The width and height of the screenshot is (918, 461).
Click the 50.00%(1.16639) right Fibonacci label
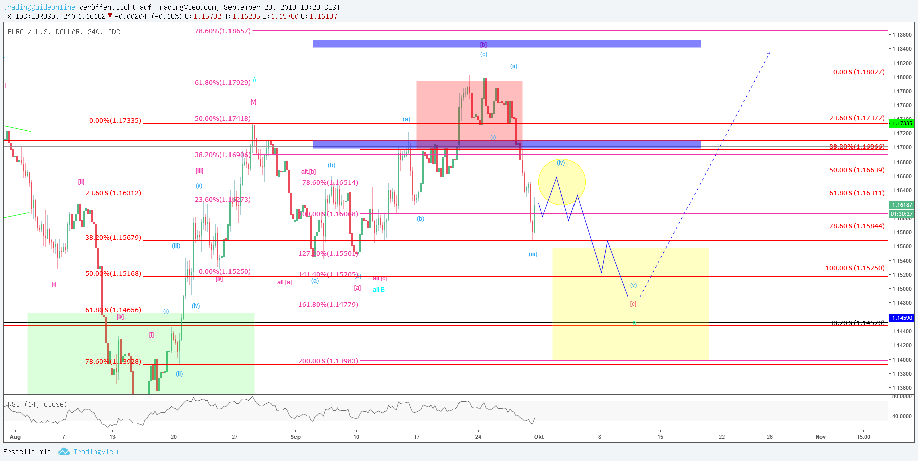857,170
